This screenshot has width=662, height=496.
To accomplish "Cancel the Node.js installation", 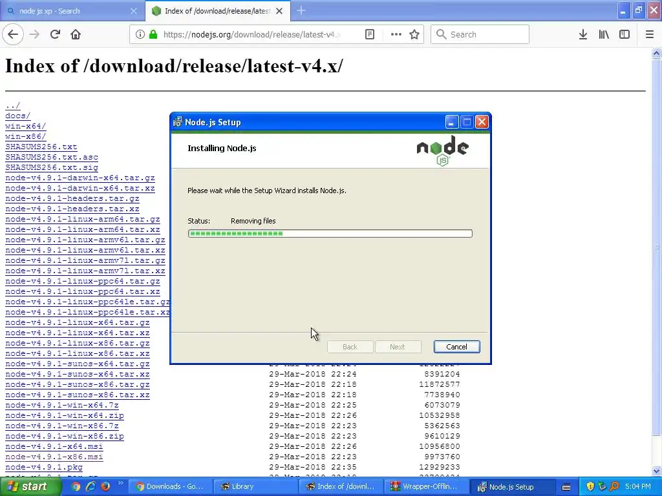I will tap(456, 347).
